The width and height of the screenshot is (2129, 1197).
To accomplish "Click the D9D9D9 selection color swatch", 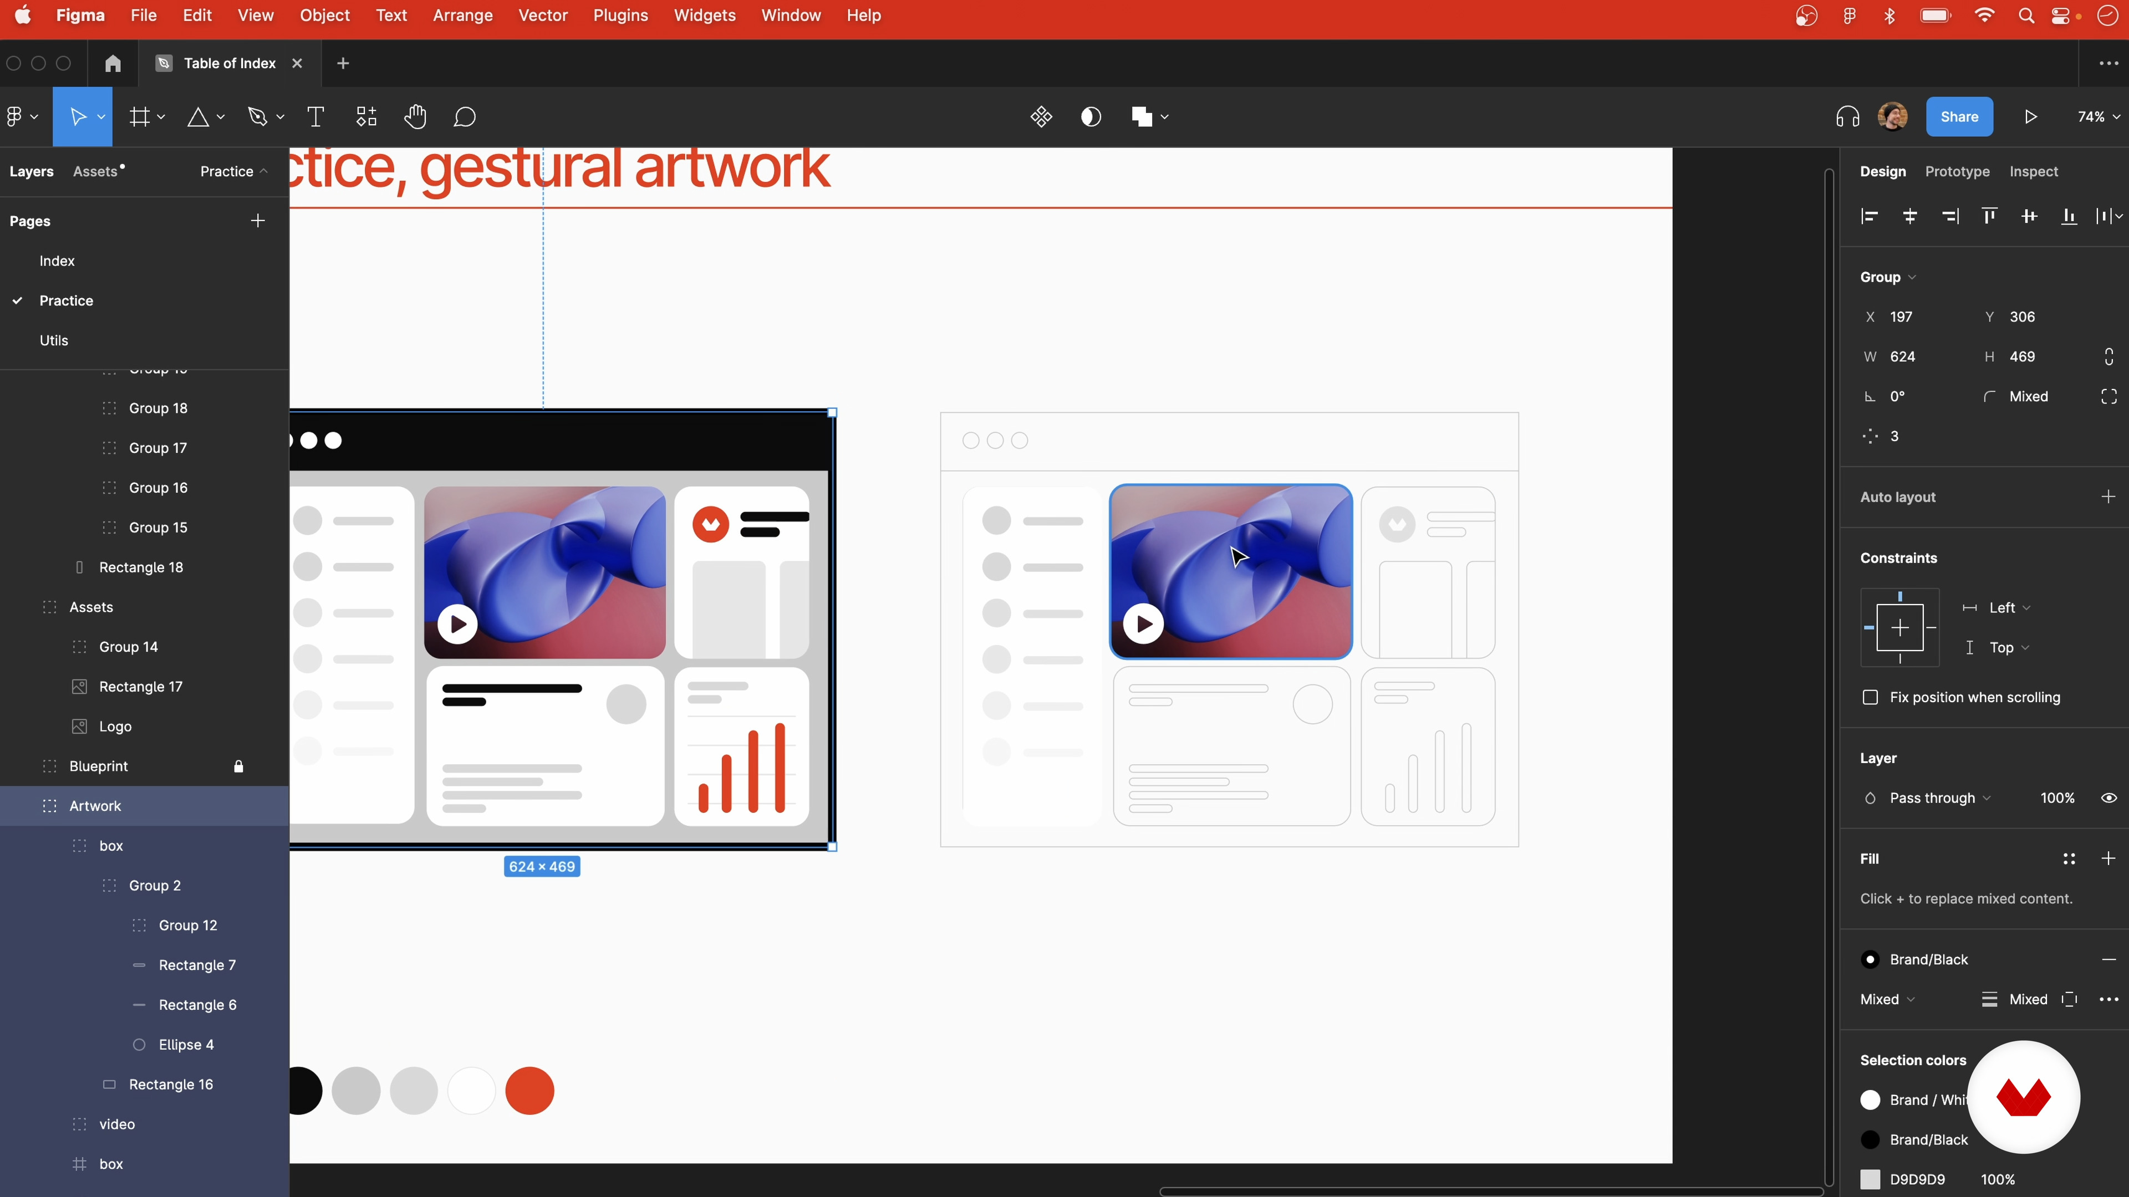I will [1870, 1180].
